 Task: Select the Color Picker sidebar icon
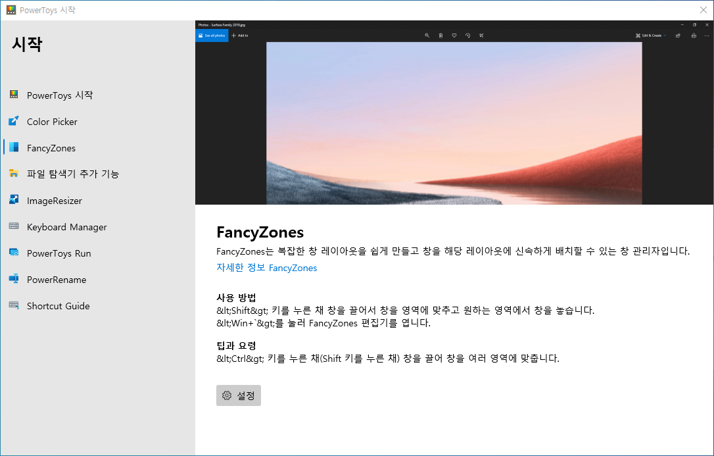pyautogui.click(x=14, y=120)
